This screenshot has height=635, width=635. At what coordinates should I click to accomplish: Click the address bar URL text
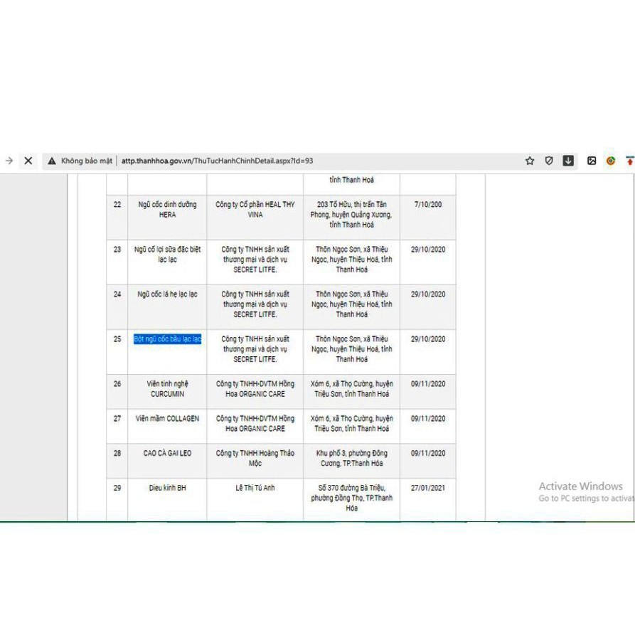(217, 161)
